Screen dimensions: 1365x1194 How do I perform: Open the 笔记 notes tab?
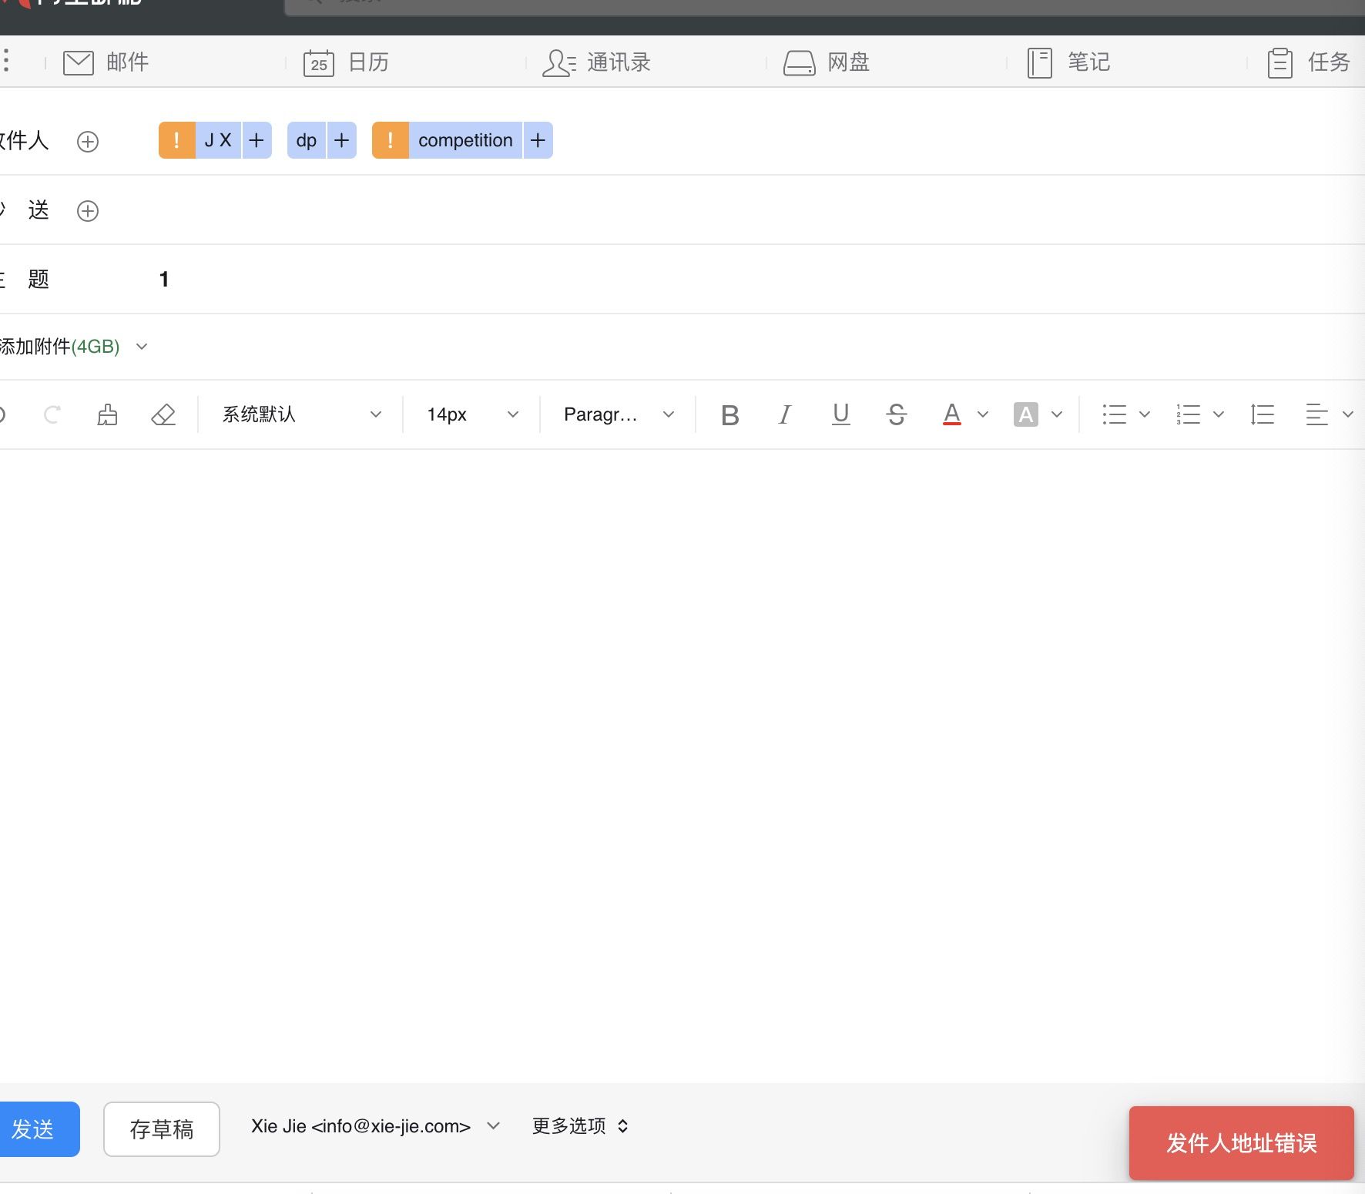1068,62
